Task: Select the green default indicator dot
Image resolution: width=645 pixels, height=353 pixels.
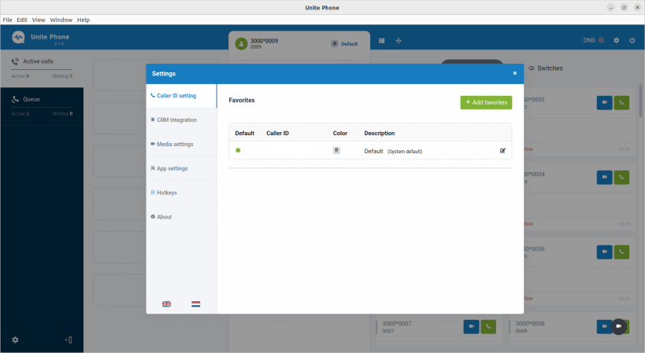Action: pyautogui.click(x=238, y=150)
